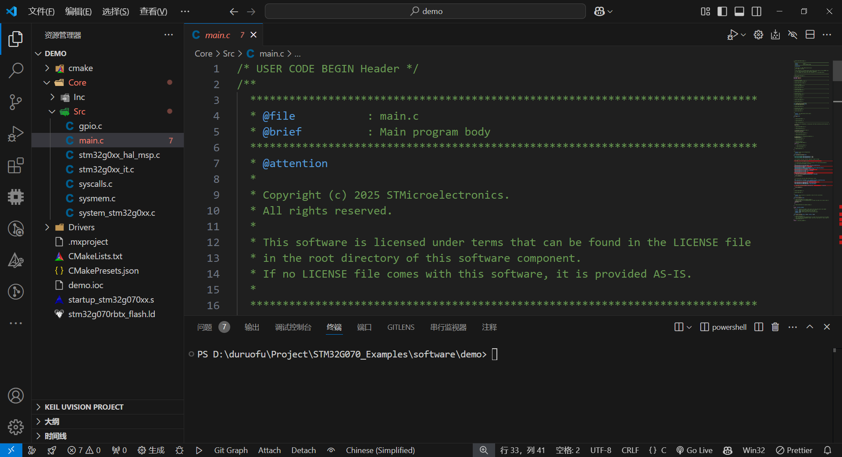Click Git Graph in status bar
Image resolution: width=842 pixels, height=457 pixels.
[231, 450]
